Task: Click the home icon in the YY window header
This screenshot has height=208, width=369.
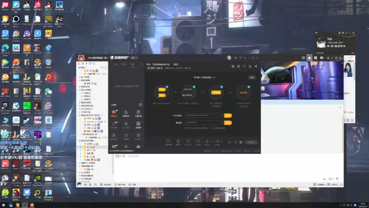Action: coord(309,58)
